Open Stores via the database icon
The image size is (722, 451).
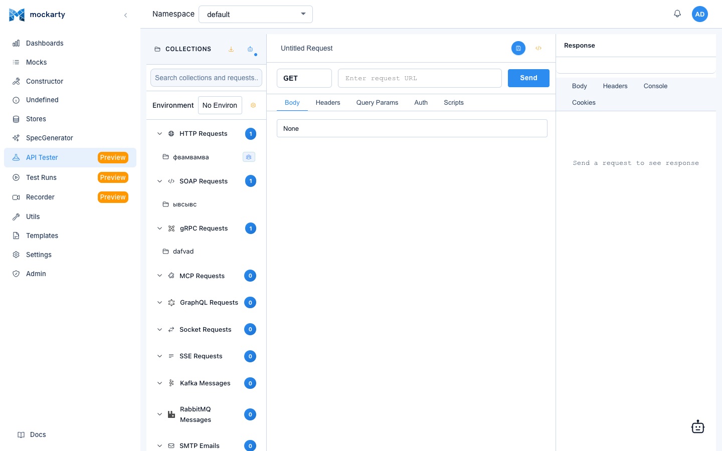(16, 119)
